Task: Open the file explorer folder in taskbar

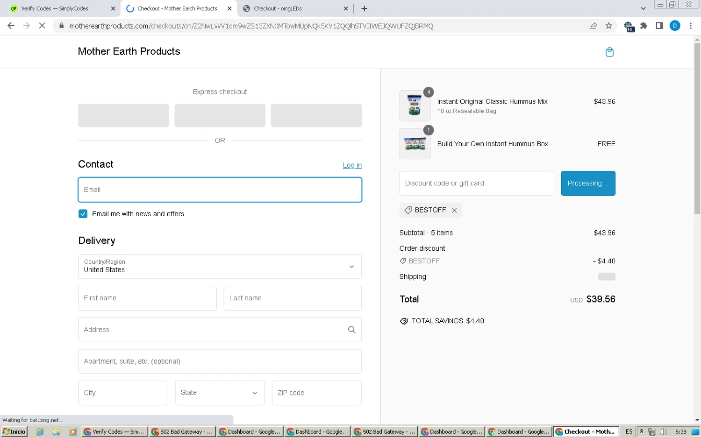Action: [x=56, y=432]
